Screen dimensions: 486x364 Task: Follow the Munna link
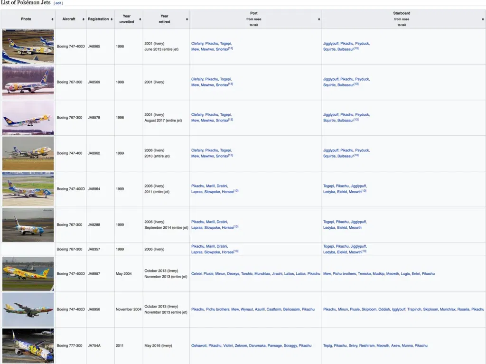point(407,345)
